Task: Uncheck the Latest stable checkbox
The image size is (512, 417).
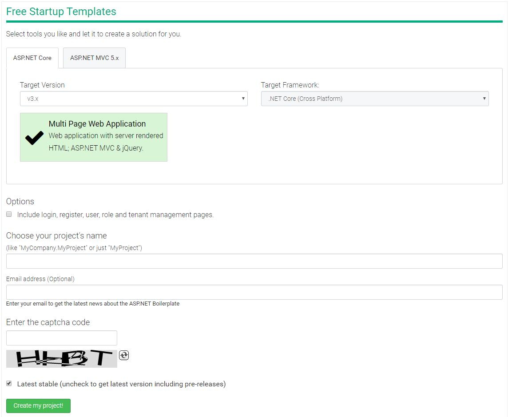Action: coord(9,383)
